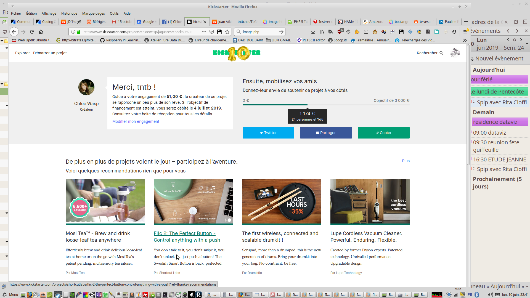Click the Copier link button
530x298 pixels.
point(383,133)
